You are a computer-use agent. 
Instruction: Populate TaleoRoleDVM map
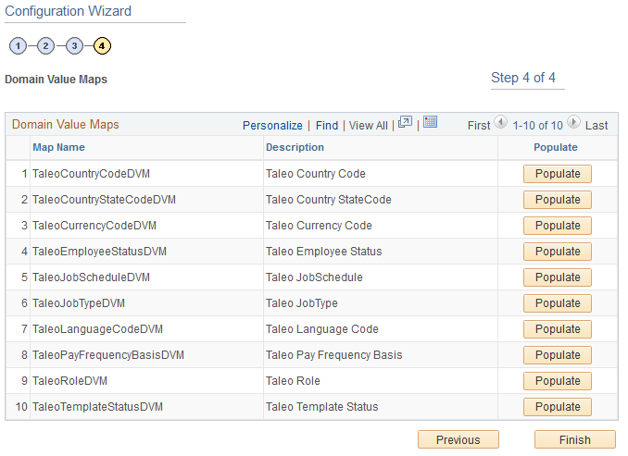(558, 381)
